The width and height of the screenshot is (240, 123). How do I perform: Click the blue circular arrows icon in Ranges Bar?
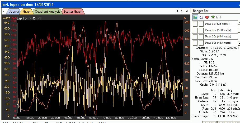pyautogui.click(x=201, y=18)
